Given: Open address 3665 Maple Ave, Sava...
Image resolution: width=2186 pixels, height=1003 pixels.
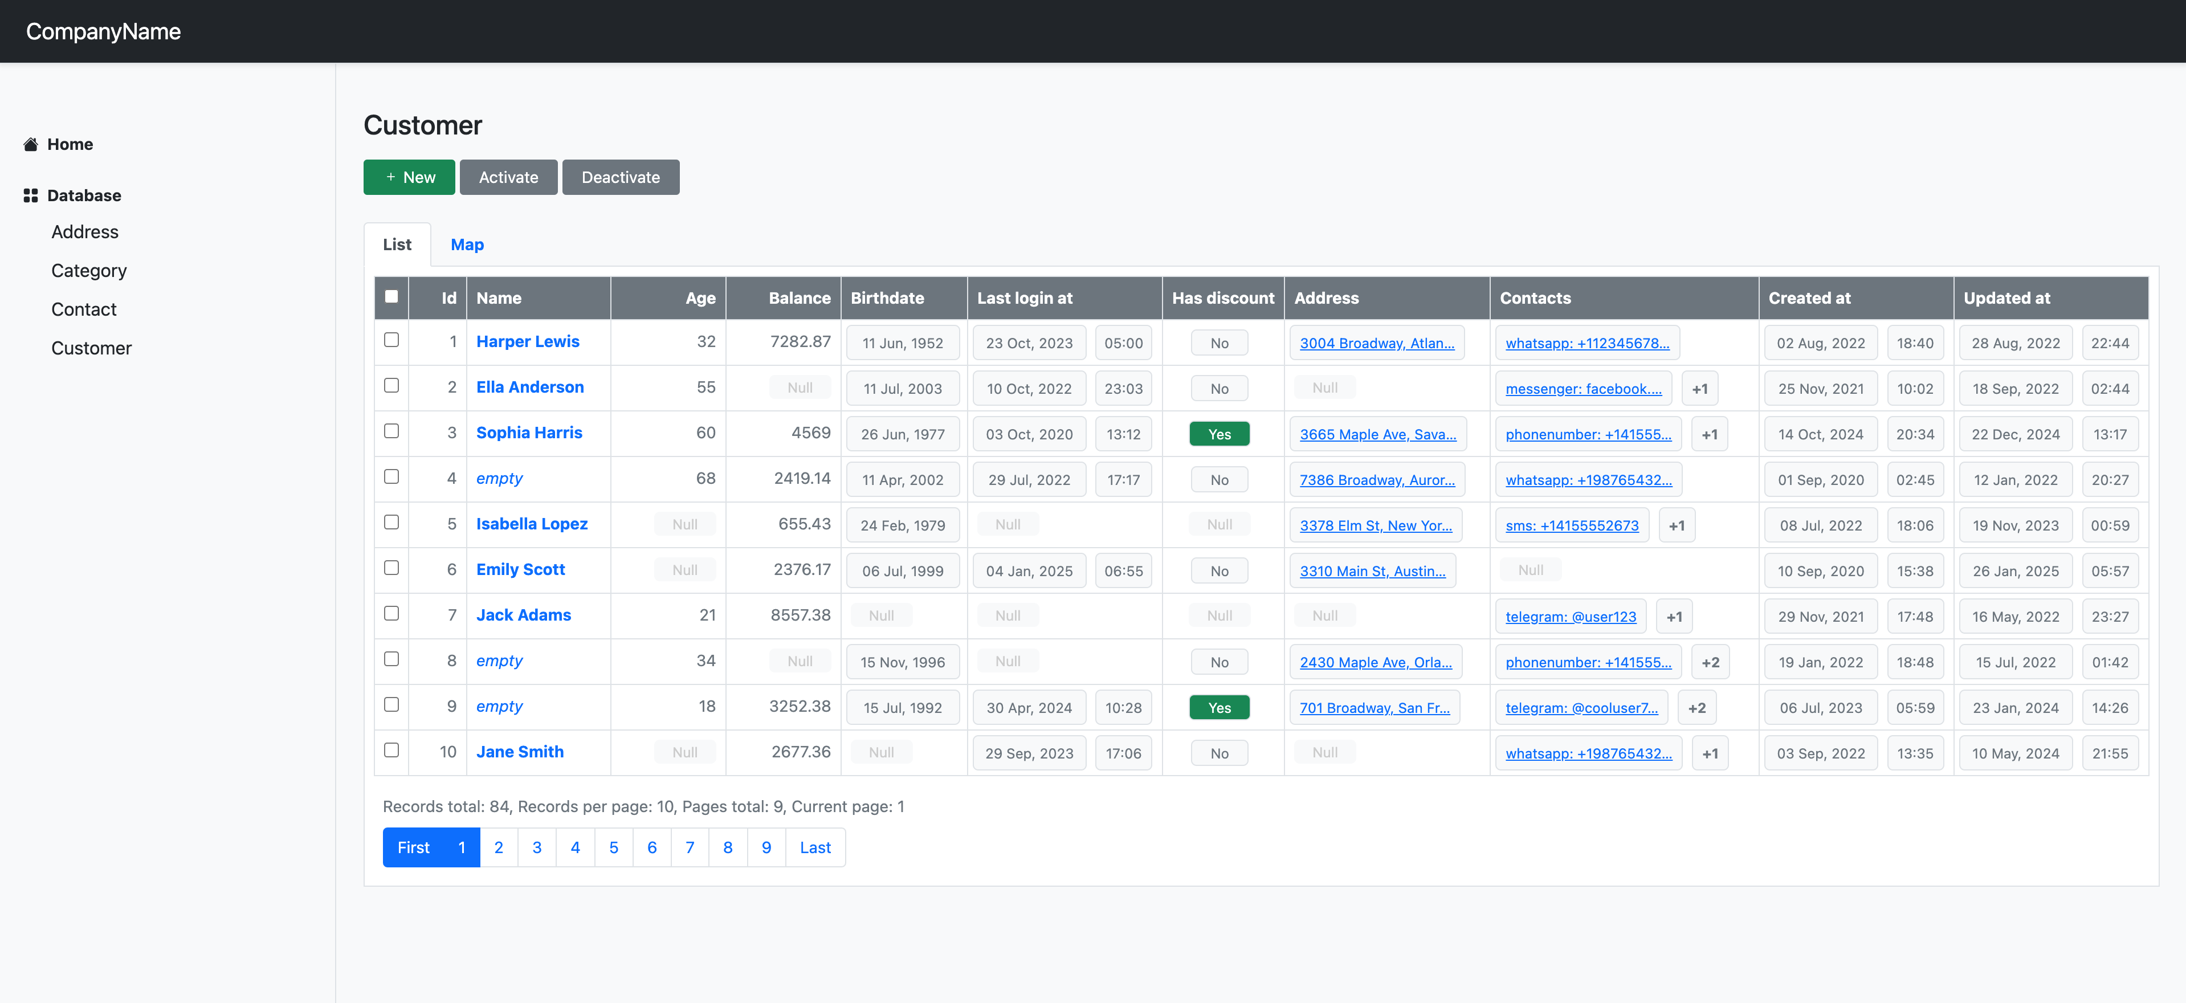Looking at the screenshot, I should (1377, 434).
